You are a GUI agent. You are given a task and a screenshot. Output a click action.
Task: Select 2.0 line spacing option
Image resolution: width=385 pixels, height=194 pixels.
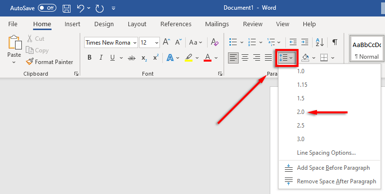point(301,112)
